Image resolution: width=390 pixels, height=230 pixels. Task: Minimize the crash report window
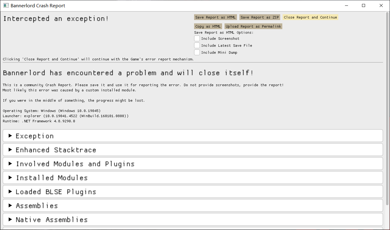tap(346, 5)
